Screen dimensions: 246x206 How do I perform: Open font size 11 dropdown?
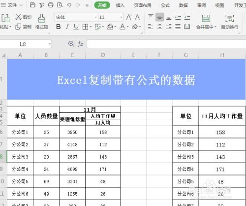point(121,17)
